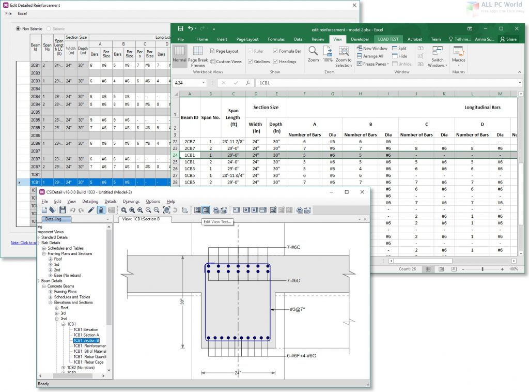529x392 pixels.
Task: Click Split in Excel Window group
Action: [x=399, y=48]
